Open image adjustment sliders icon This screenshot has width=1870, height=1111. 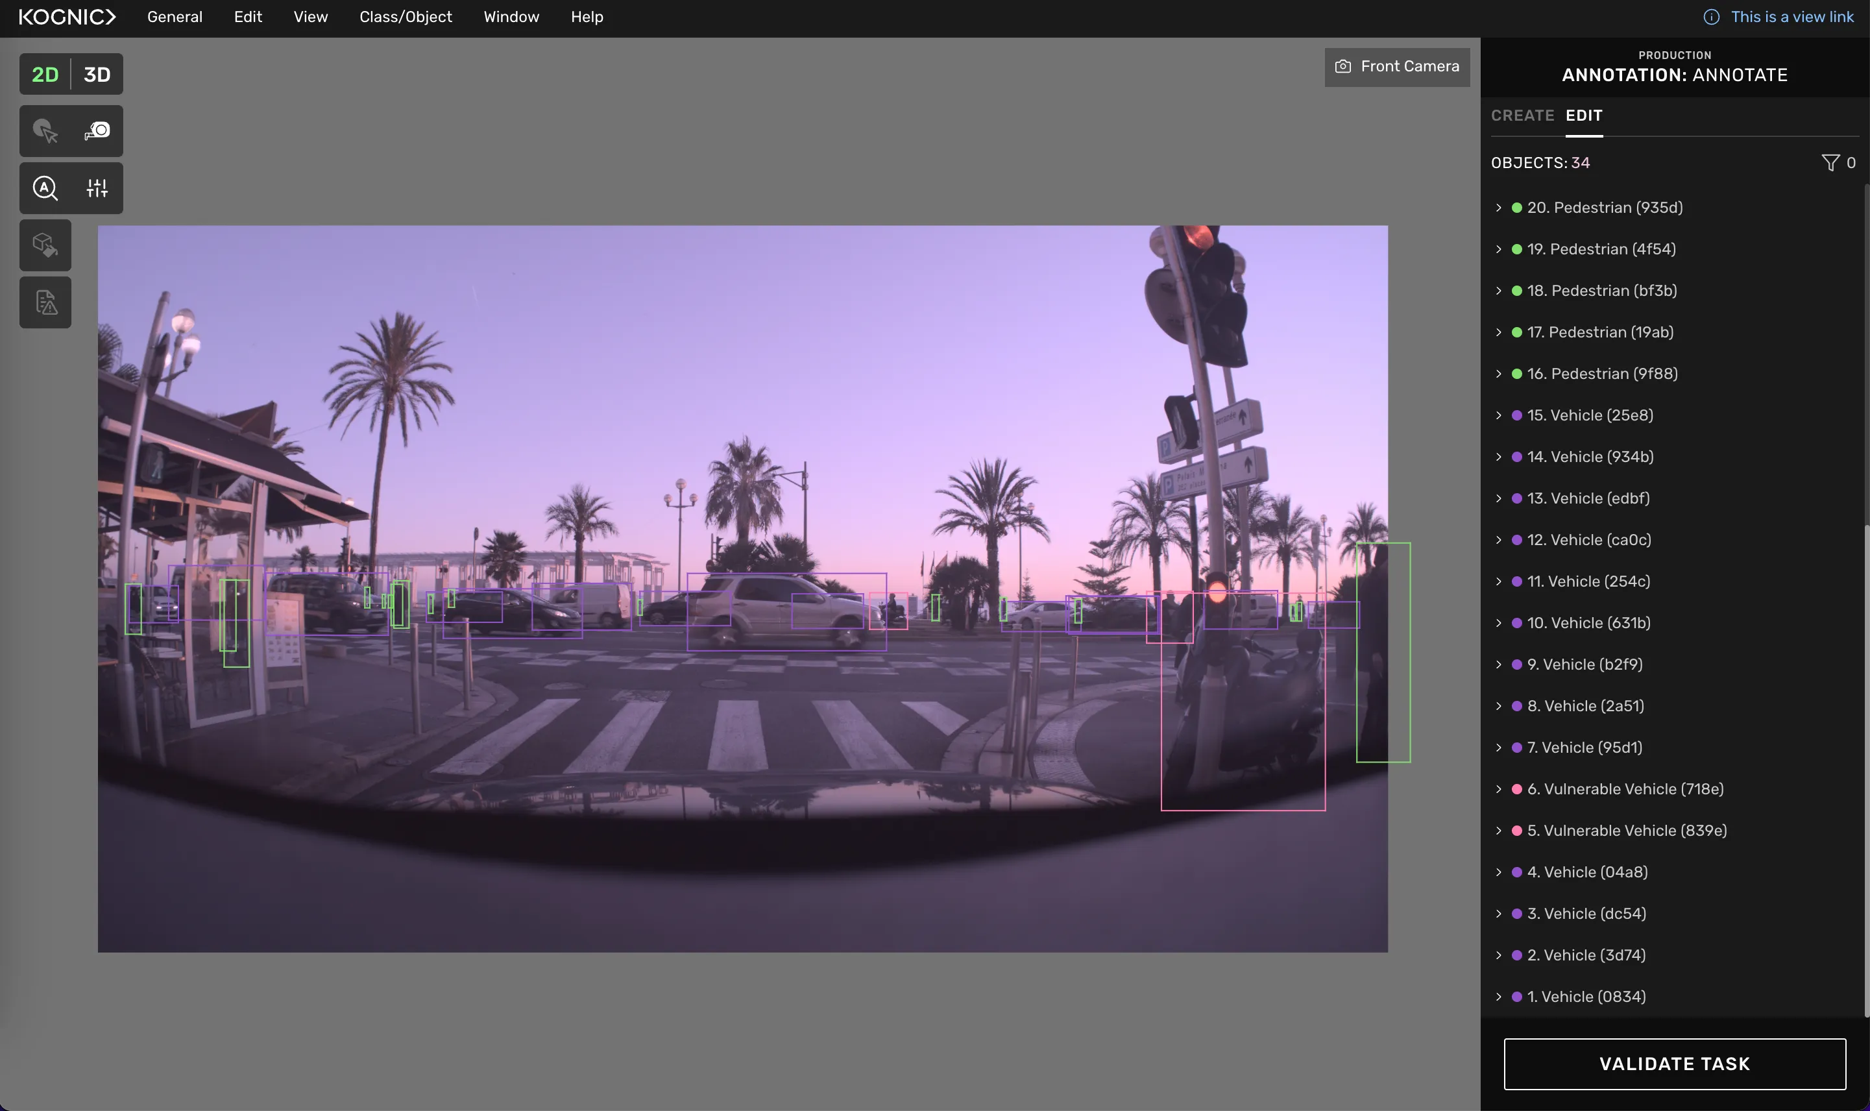97,188
